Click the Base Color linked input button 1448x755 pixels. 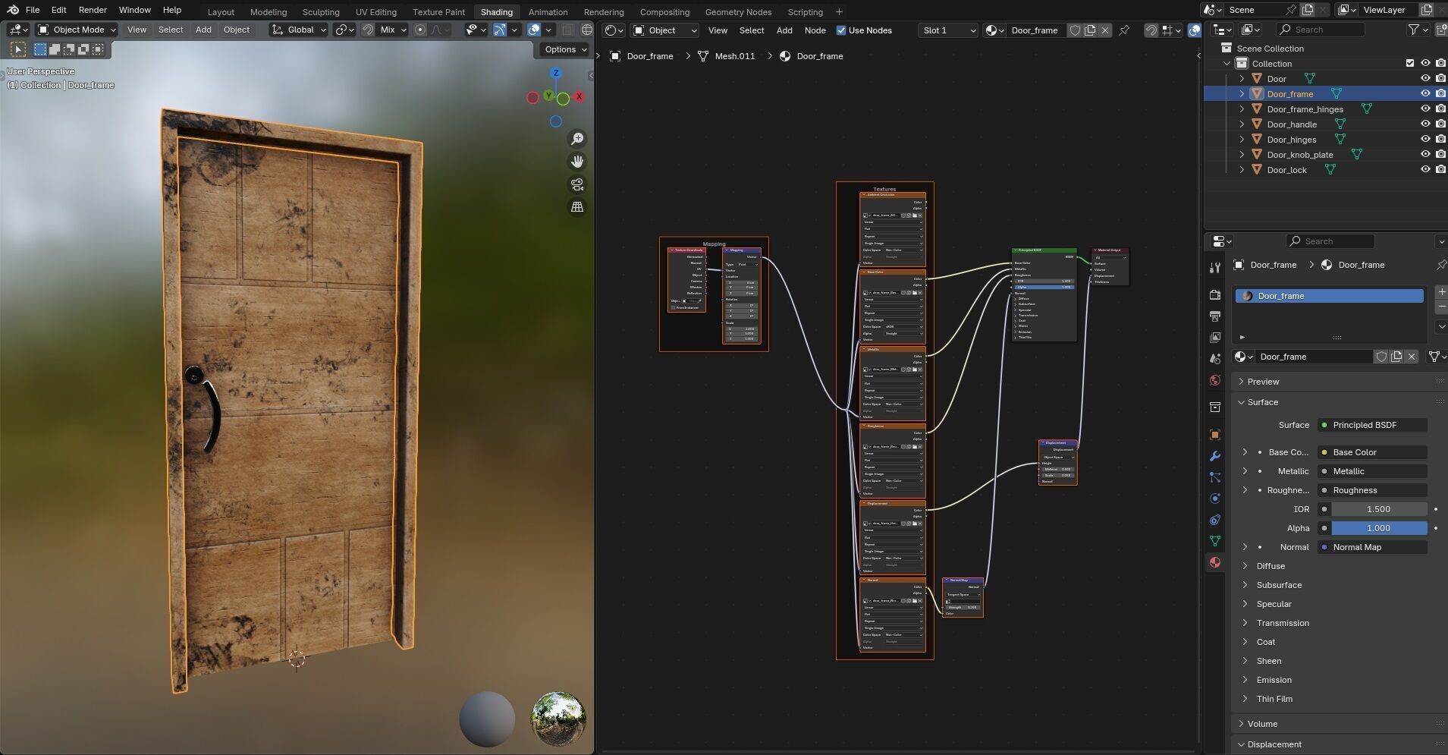[x=1373, y=452]
